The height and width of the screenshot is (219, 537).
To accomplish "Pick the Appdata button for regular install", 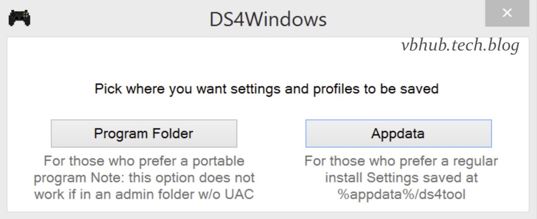I will [398, 133].
